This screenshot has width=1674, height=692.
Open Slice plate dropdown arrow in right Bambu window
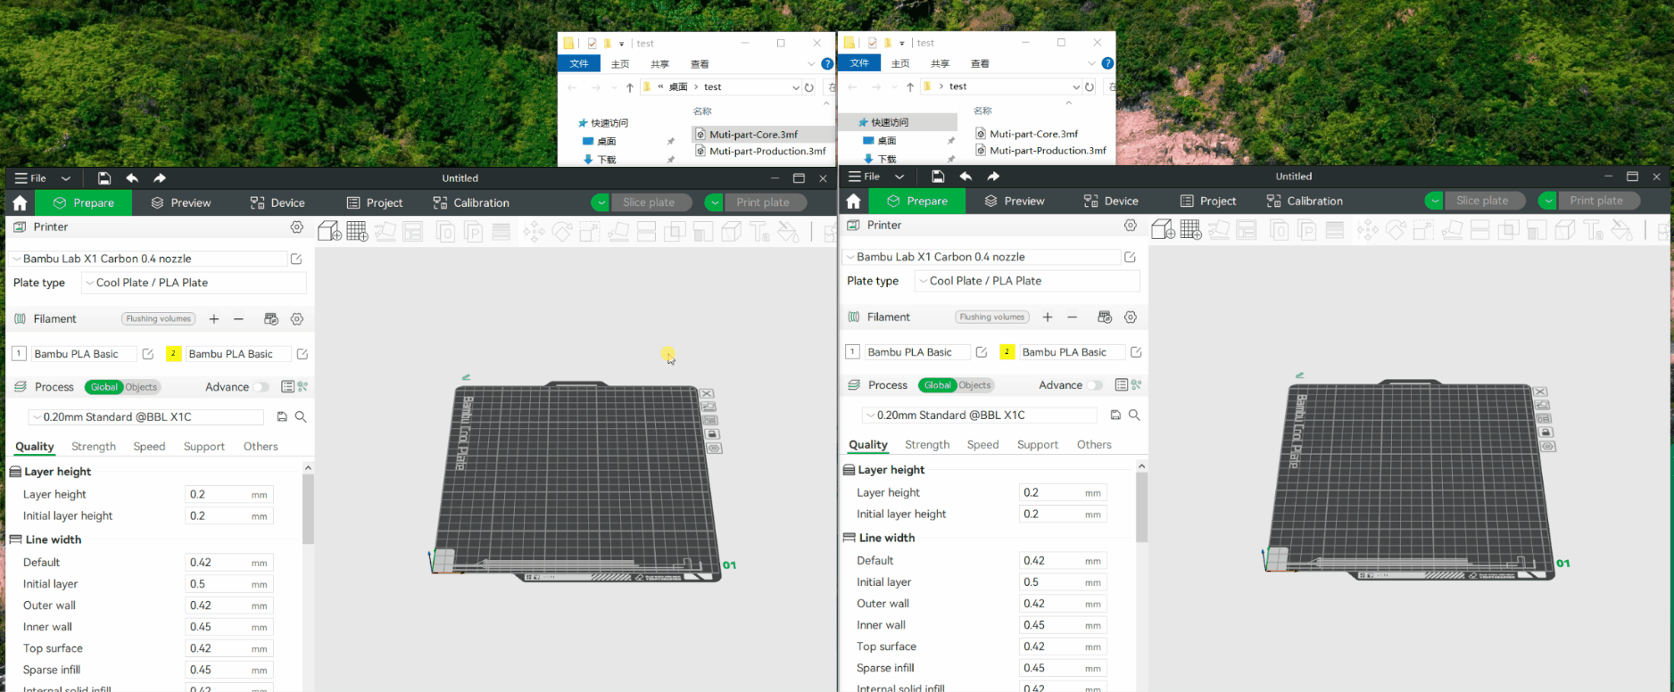[x=1434, y=201]
